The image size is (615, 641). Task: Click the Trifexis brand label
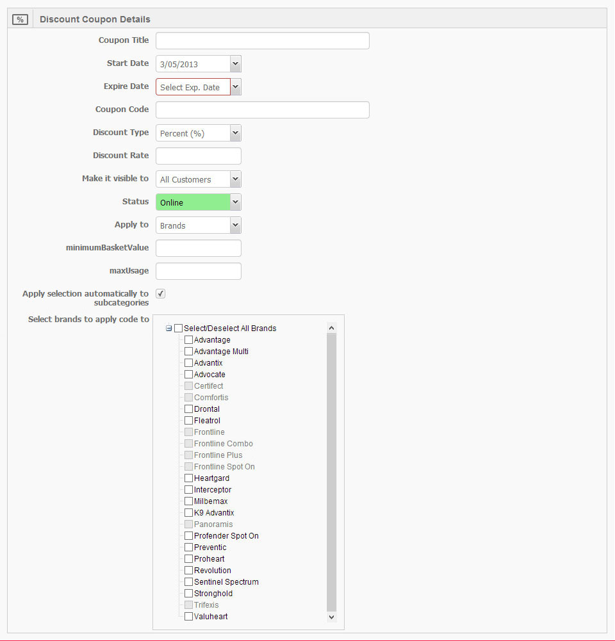coord(206,605)
